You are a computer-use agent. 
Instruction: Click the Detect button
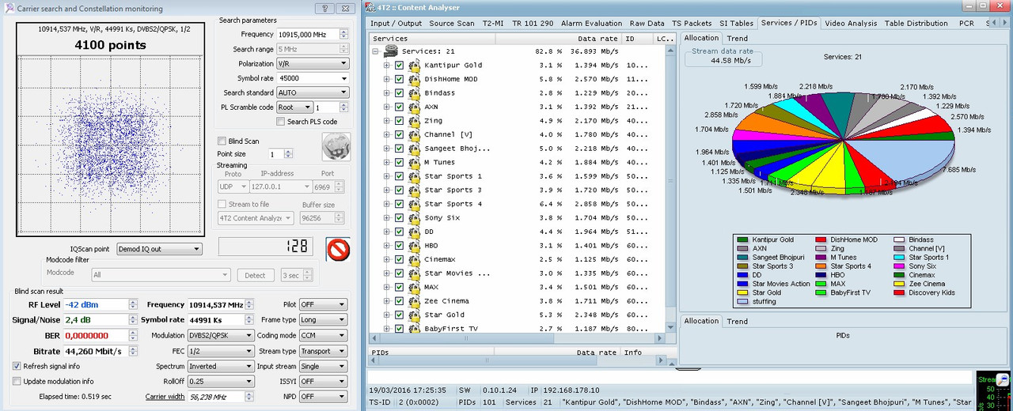[x=256, y=275]
